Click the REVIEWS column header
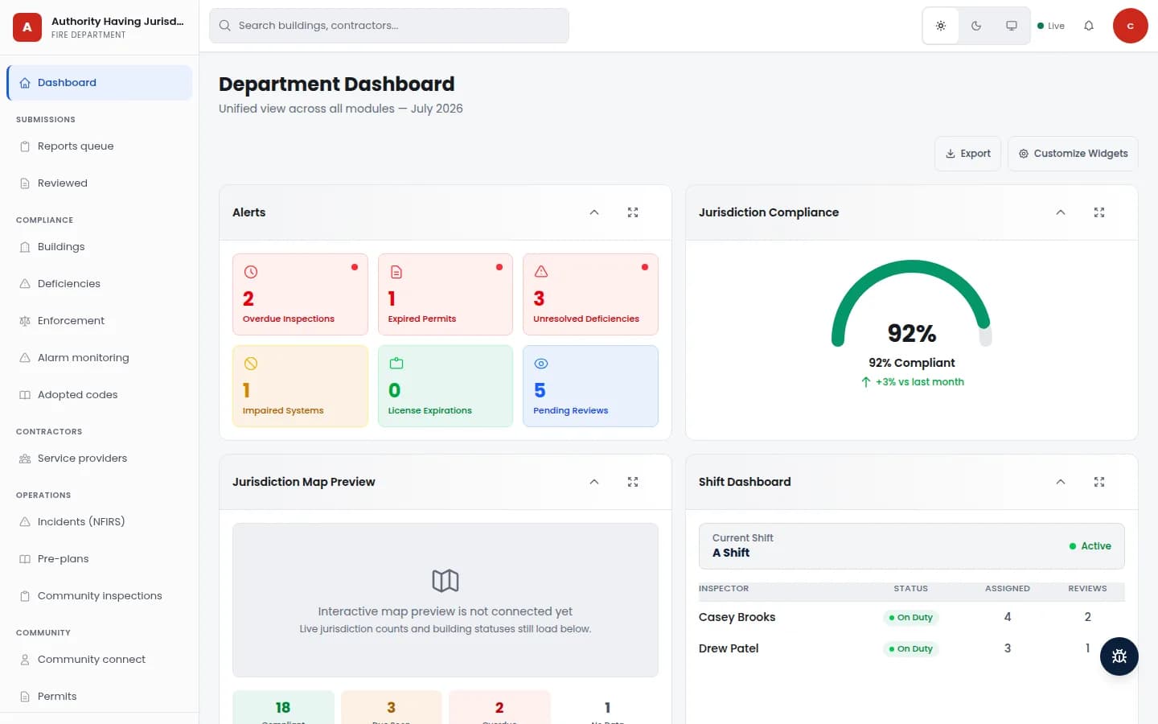 [x=1087, y=589]
